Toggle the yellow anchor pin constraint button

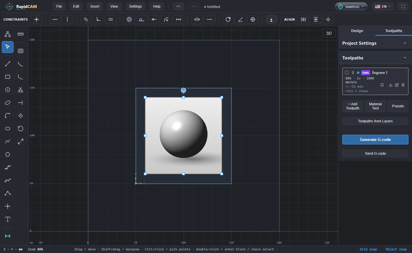coord(271,19)
